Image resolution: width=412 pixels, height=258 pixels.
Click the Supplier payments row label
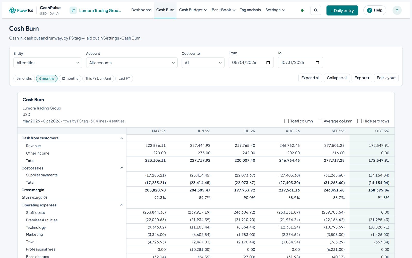pyautogui.click(x=42, y=175)
